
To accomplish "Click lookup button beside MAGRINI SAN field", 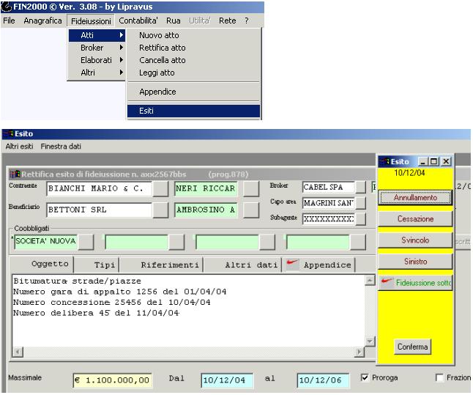I will [361, 203].
